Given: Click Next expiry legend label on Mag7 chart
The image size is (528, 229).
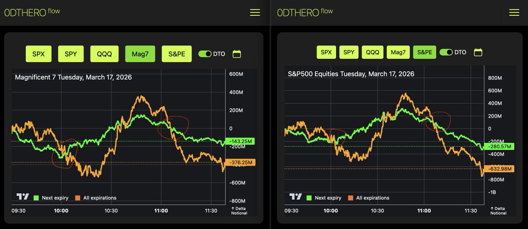Looking at the screenshot, I should pyautogui.click(x=55, y=198).
